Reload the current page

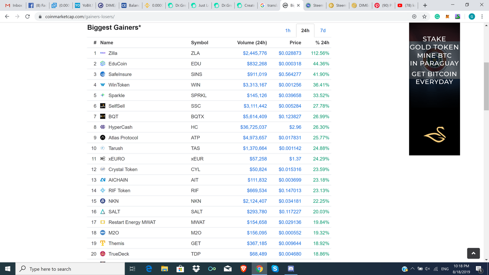27,17
